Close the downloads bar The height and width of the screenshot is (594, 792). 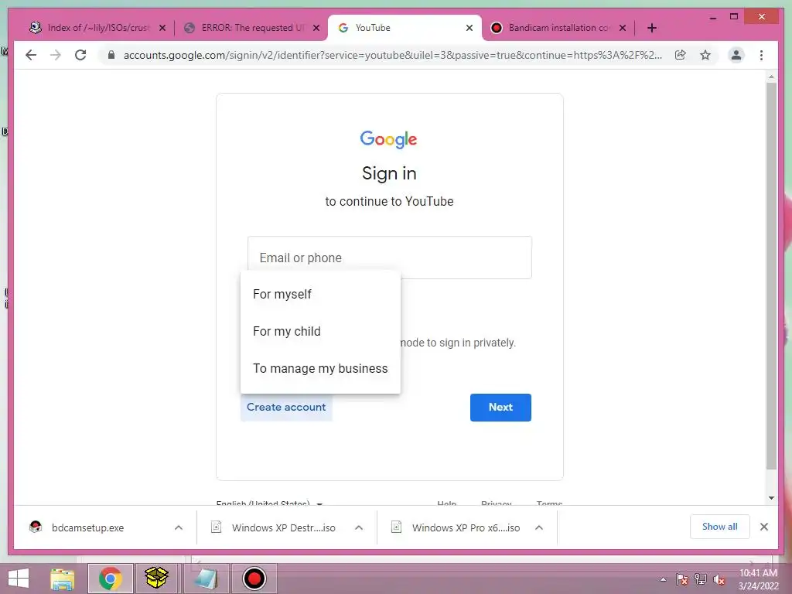pos(764,527)
